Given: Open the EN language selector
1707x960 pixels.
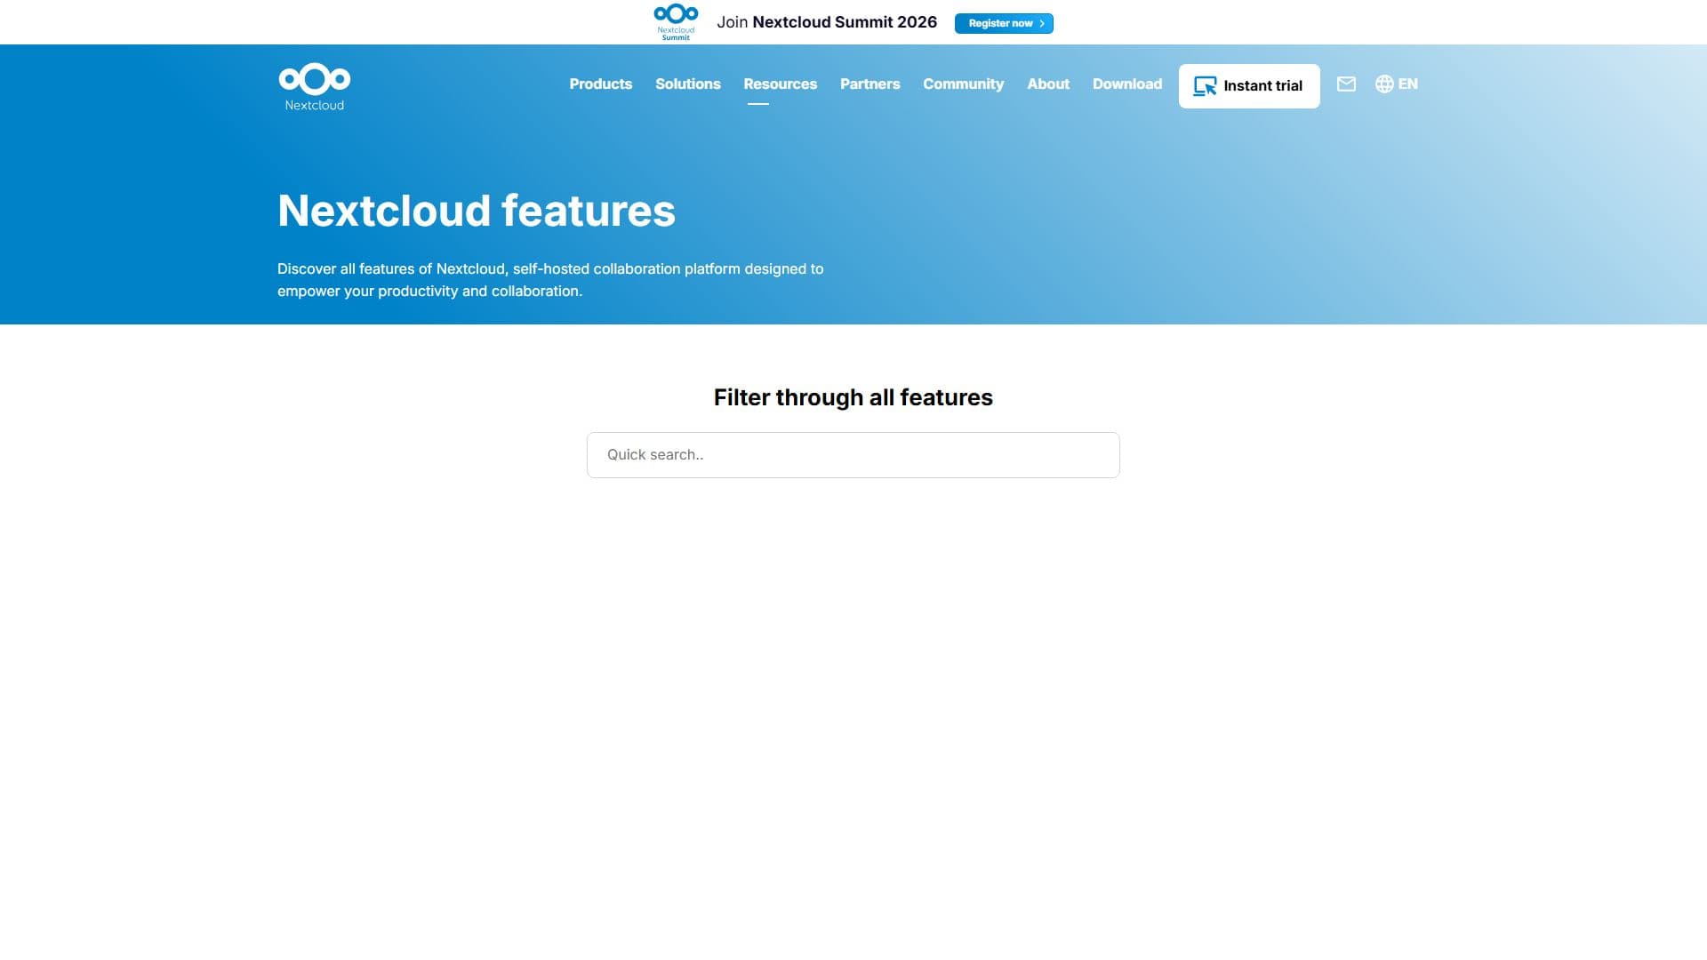Looking at the screenshot, I should tap(1397, 84).
